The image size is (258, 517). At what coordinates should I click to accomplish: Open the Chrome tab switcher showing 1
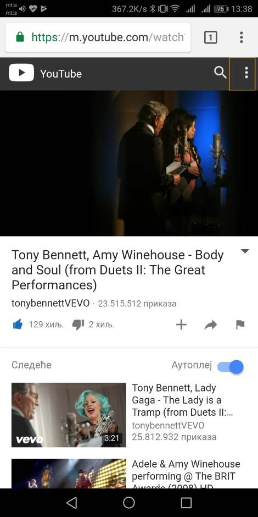(x=210, y=37)
